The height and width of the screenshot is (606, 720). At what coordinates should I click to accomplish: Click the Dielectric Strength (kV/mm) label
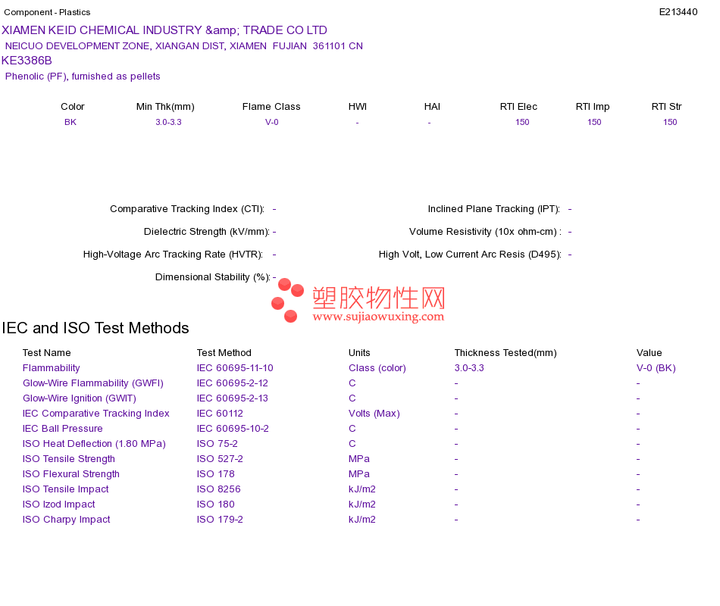[x=207, y=231]
